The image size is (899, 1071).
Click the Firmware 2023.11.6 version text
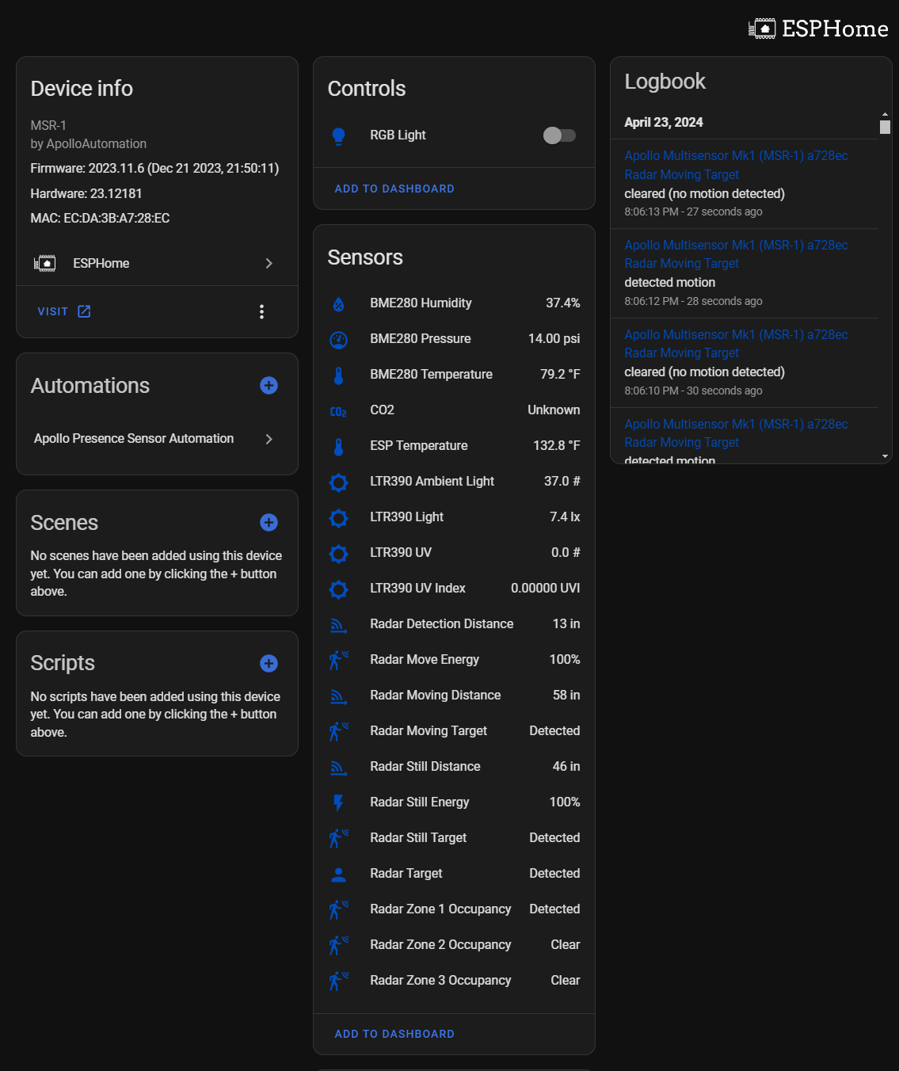(x=154, y=169)
